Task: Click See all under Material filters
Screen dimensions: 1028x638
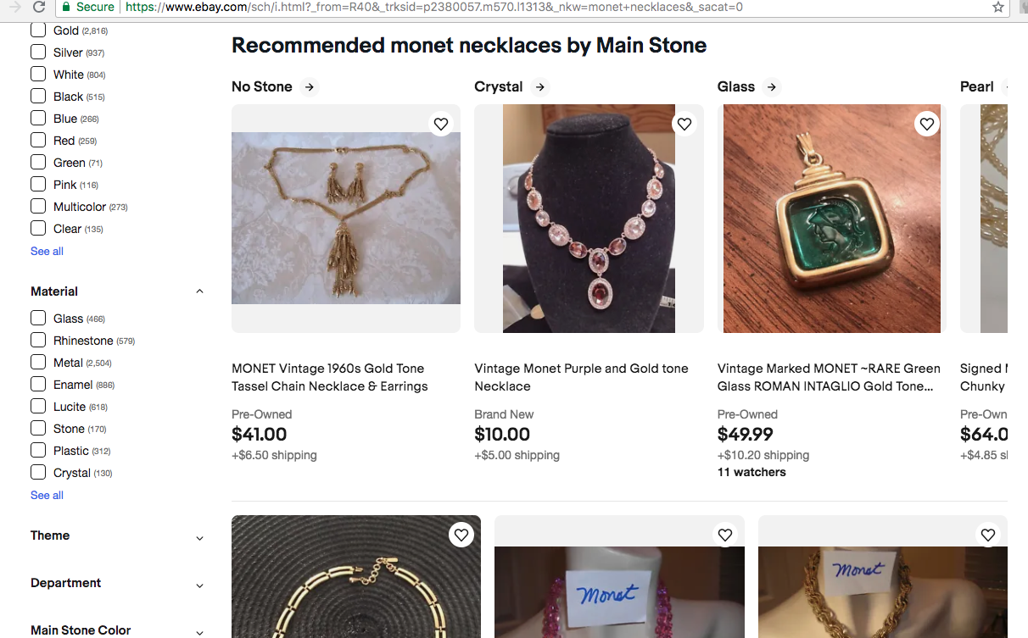Action: click(x=47, y=495)
